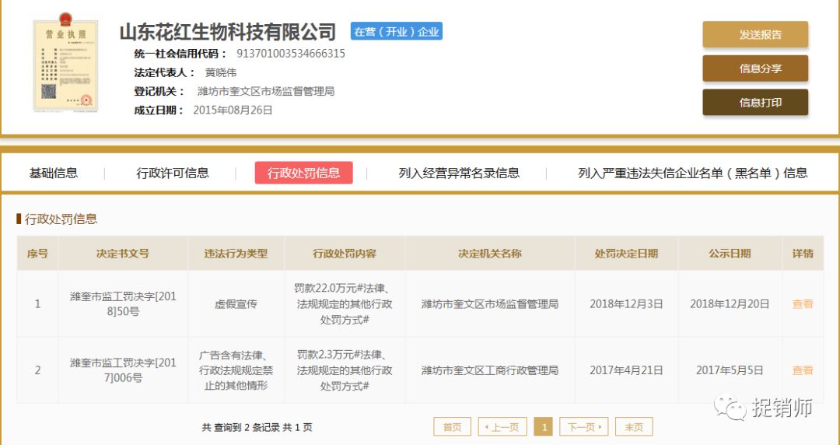Select credit code 913701003534666315
Screen dimensions: 840x445
click(x=291, y=54)
